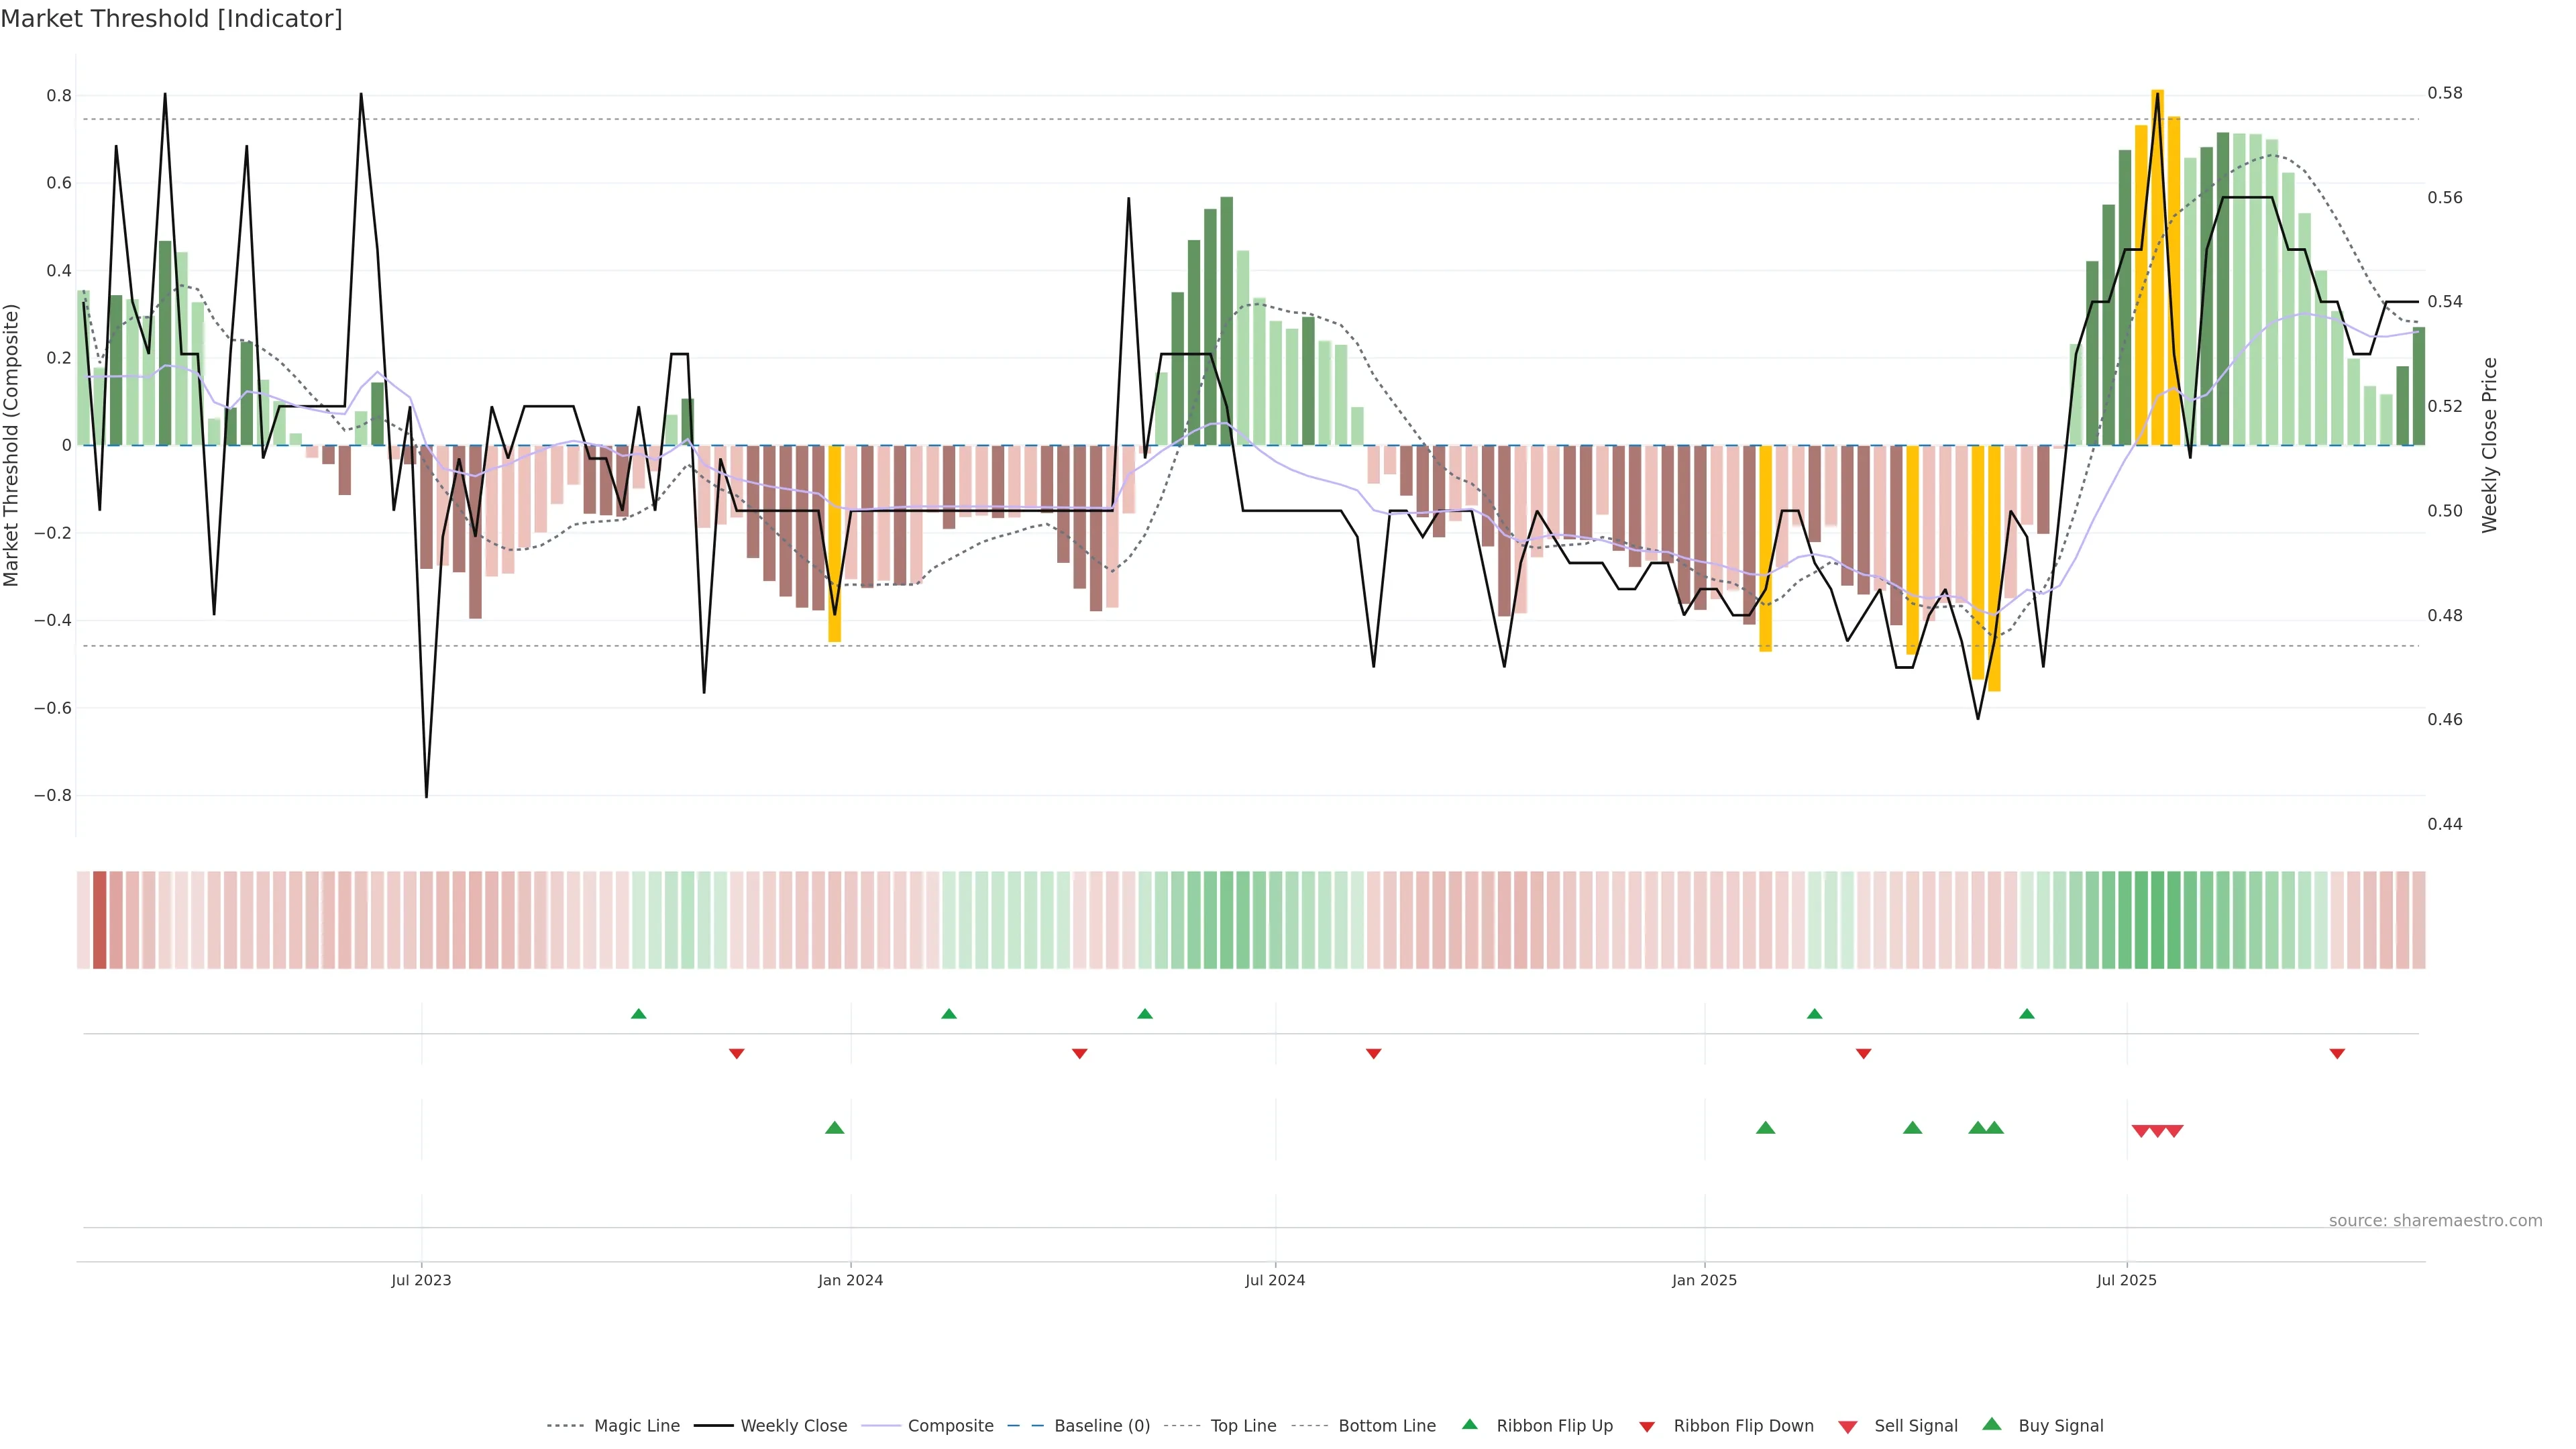Click Ribbon Flip Up legend triangle icon
The width and height of the screenshot is (2576, 1449).
pyautogui.click(x=1469, y=1424)
